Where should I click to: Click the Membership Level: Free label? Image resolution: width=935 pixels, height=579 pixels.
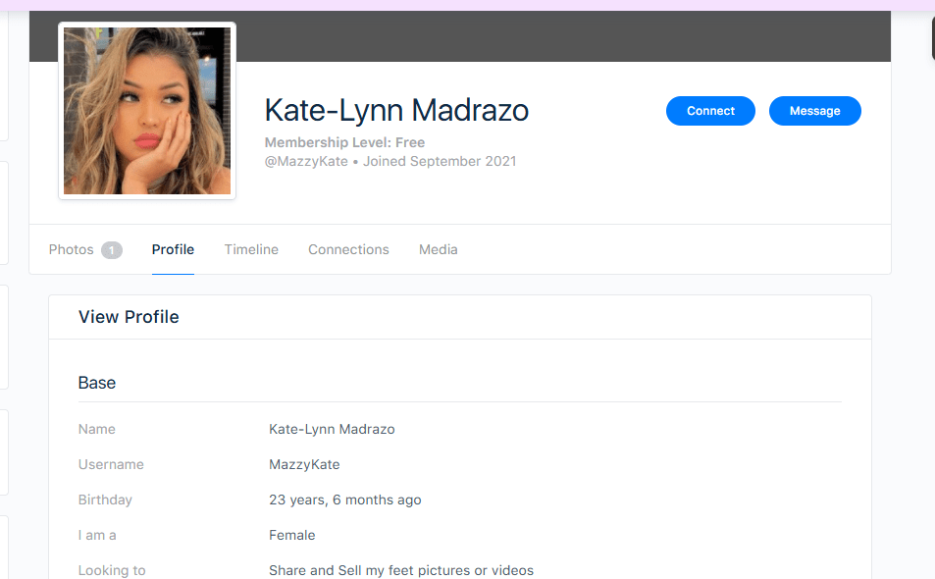pos(344,141)
